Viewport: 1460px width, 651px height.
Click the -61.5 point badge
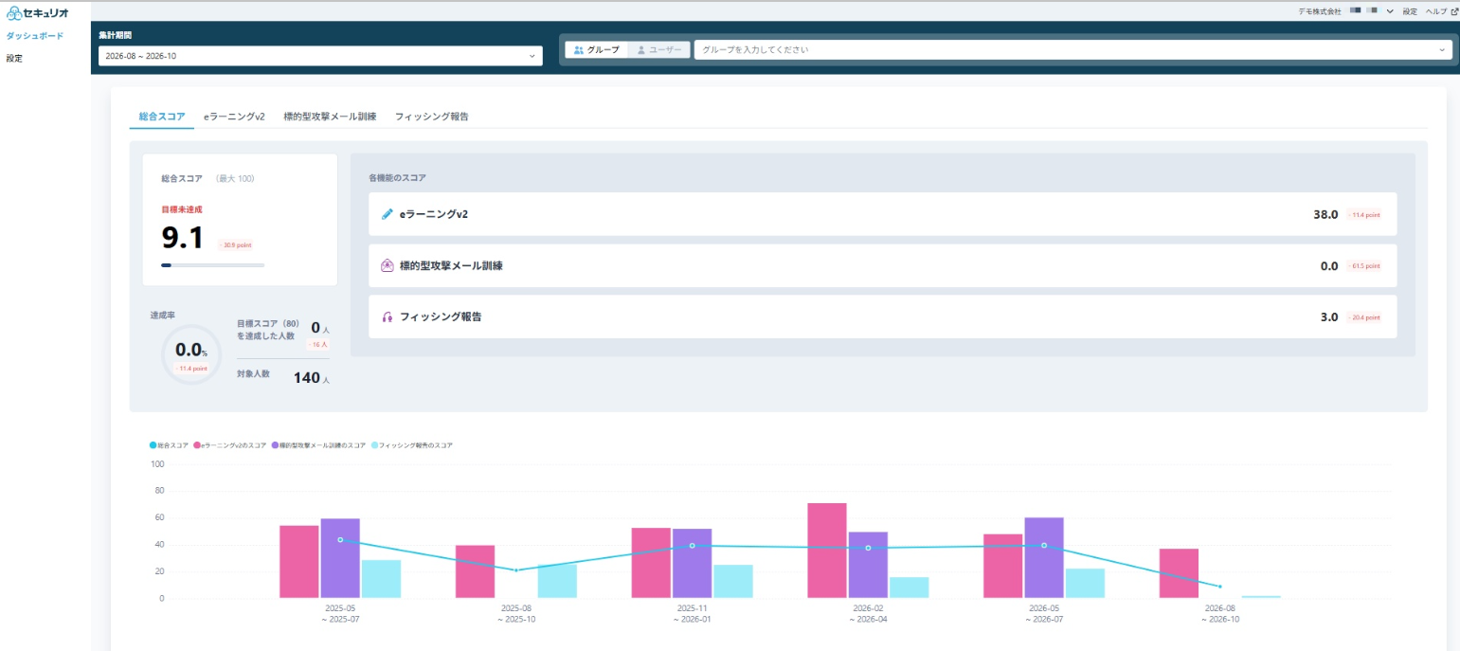[1364, 266]
